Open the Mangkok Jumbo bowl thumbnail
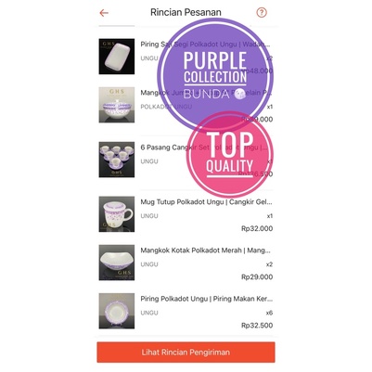This screenshot has height=372, width=372. [117, 105]
